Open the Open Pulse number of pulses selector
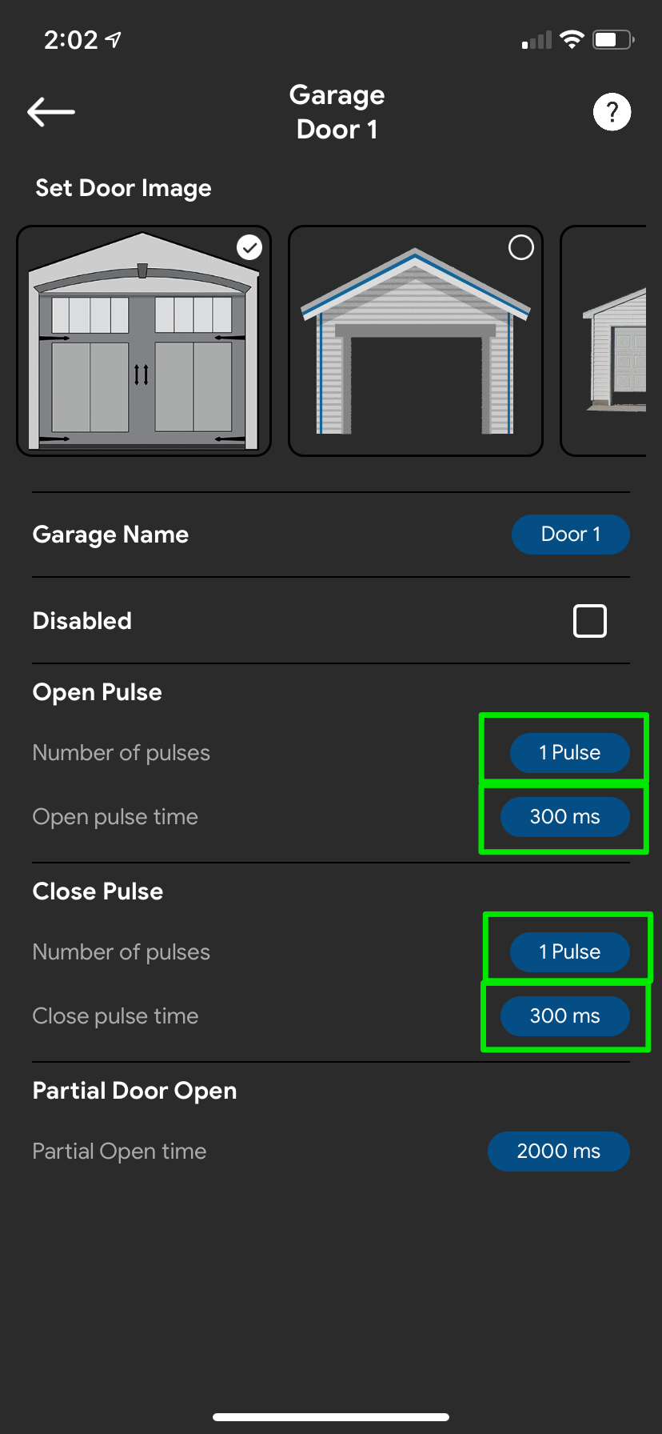The image size is (662, 1434). 570,753
